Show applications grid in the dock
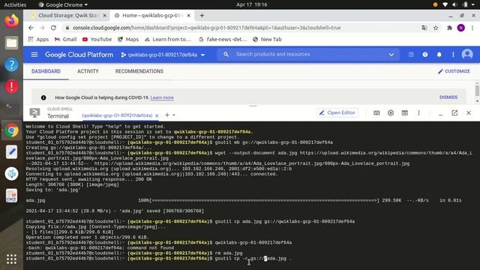 (x=12, y=259)
